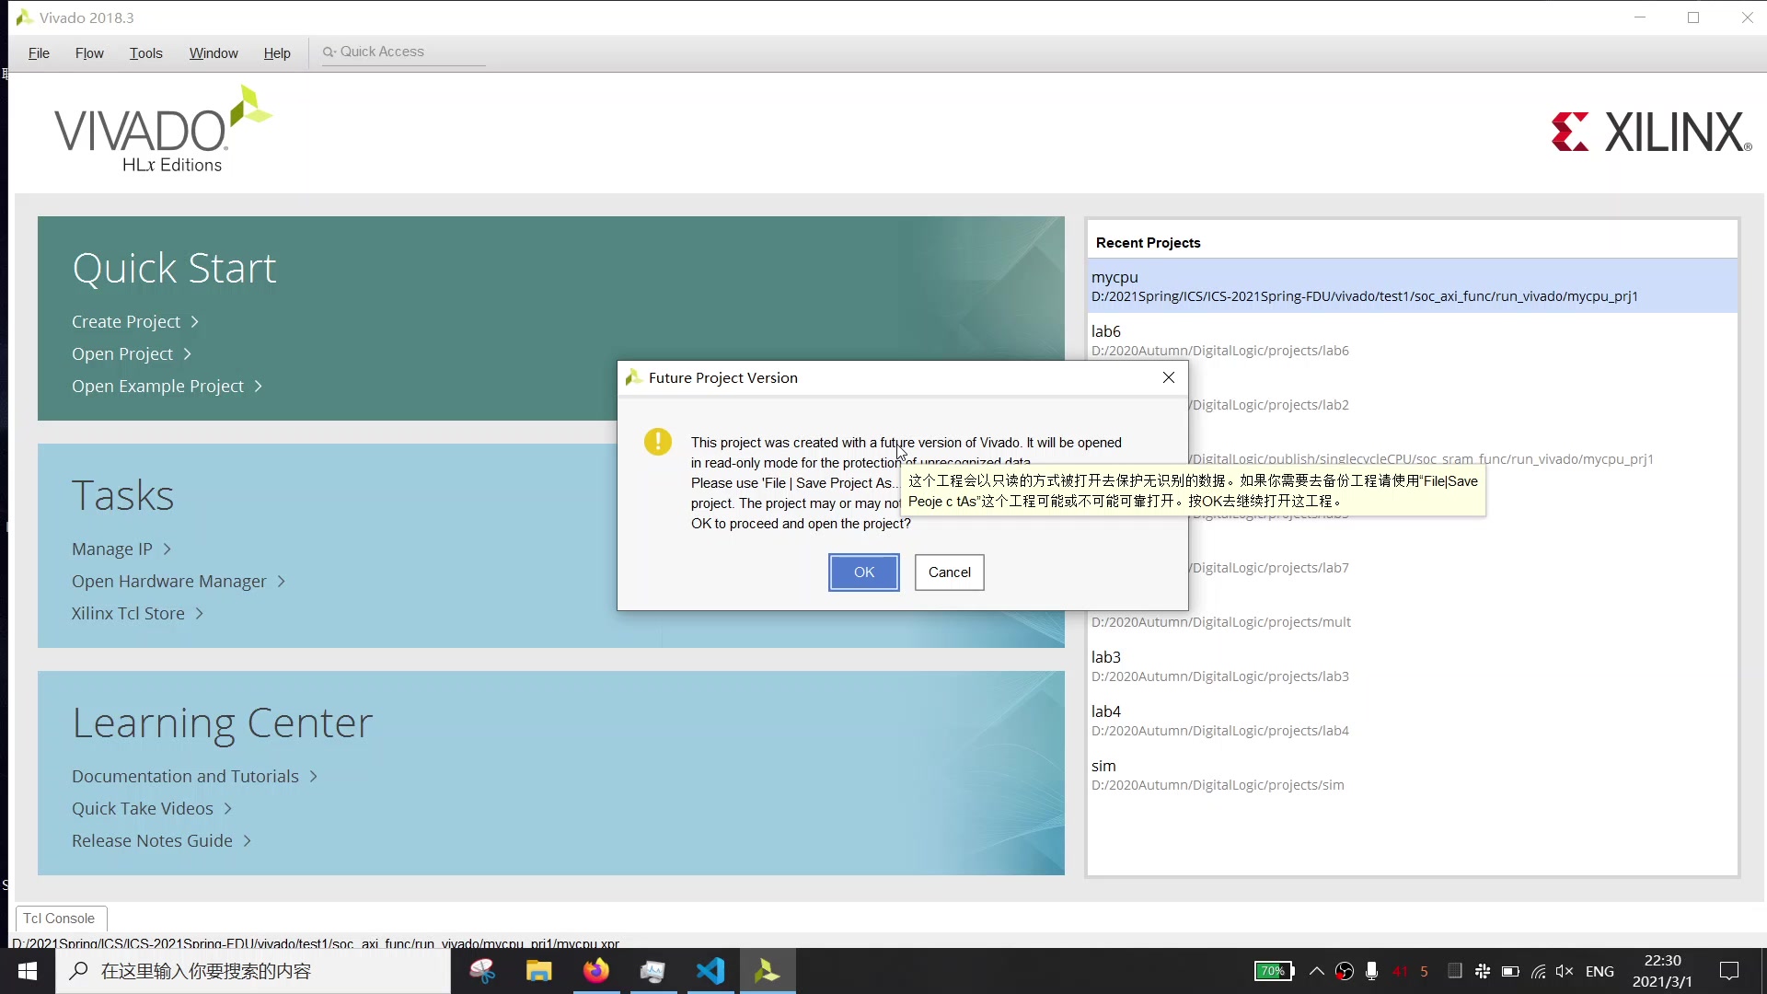
Task: Click the dialog close X button
Action: (x=1168, y=376)
